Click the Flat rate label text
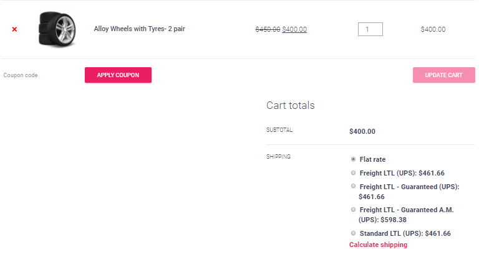 point(372,159)
